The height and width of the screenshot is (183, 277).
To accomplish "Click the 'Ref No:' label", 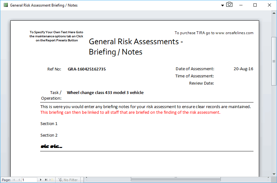I will pyautogui.click(x=54, y=69).
